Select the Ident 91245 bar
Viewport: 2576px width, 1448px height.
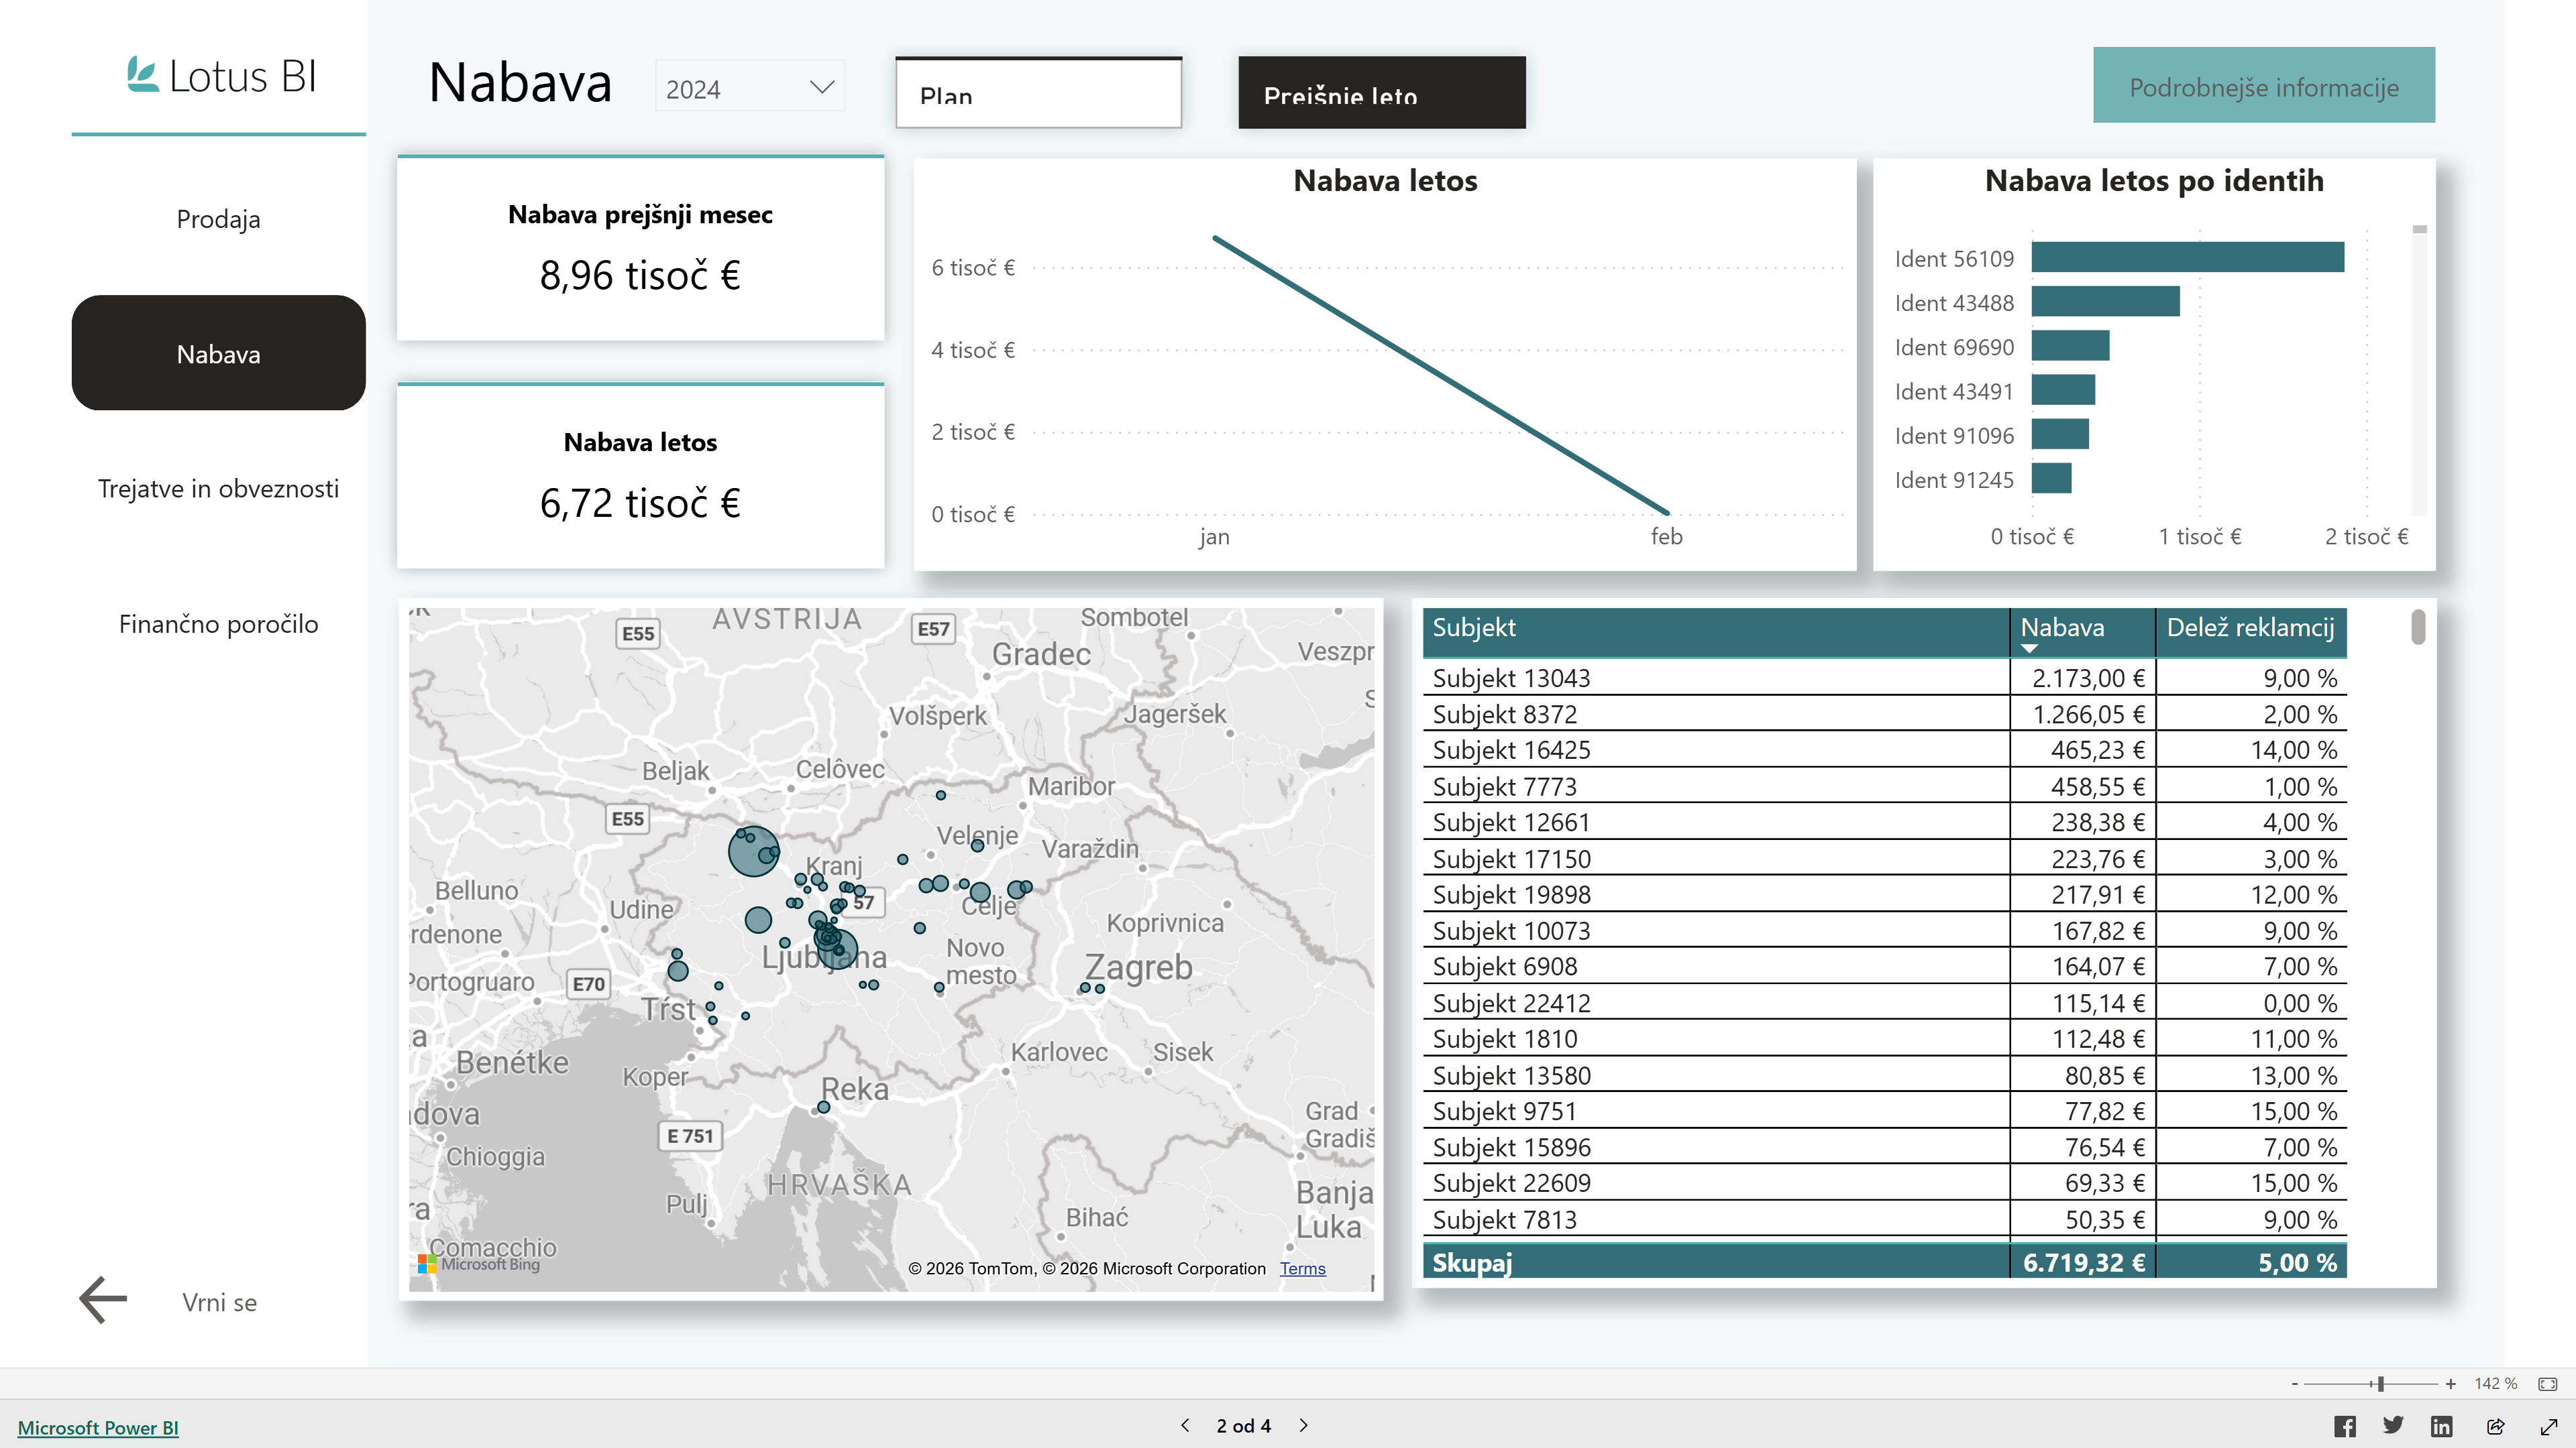point(2051,479)
